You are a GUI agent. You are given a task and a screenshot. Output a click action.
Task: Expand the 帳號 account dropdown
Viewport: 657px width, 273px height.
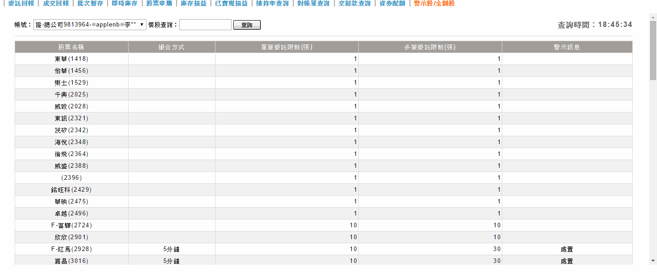pos(90,25)
